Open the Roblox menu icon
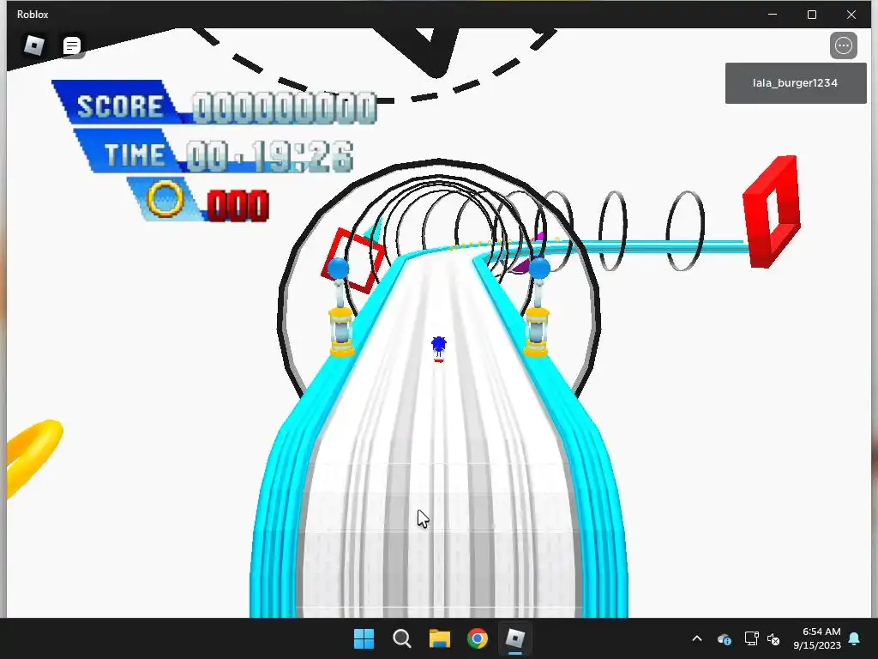Image resolution: width=878 pixels, height=659 pixels. [34, 45]
